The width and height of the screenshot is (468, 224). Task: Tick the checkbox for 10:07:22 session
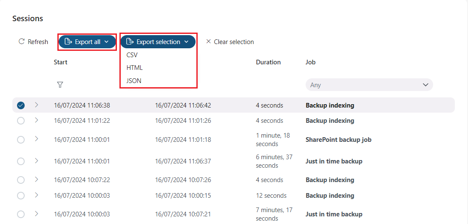click(21, 180)
